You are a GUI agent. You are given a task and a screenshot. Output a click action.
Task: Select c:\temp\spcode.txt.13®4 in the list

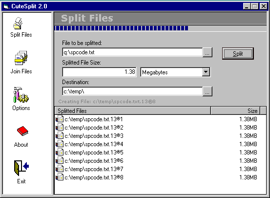(160, 144)
